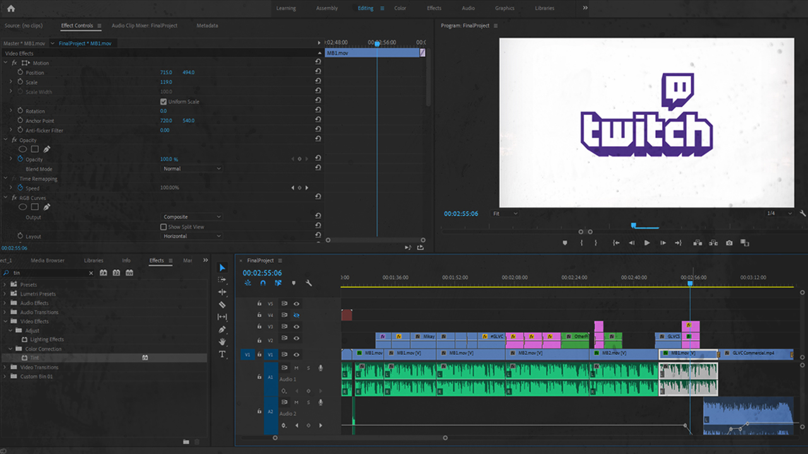Open the Fit zoom level dropdown
The width and height of the screenshot is (808, 454).
(x=505, y=213)
